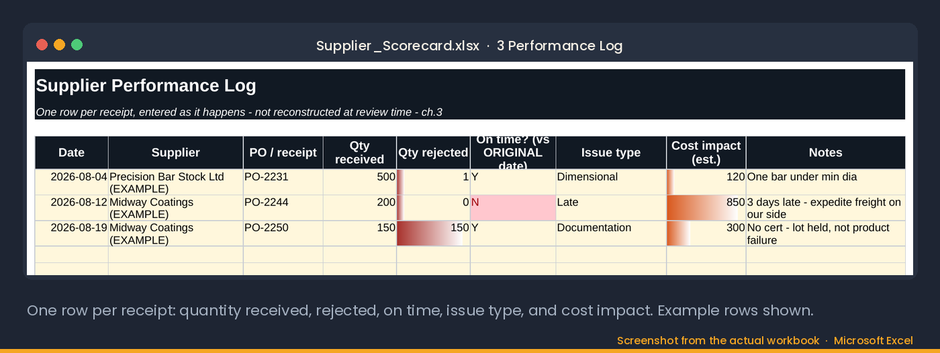Viewport: 940px width, 353px height.
Task: Click the yellow minimize window button
Action: (59, 45)
